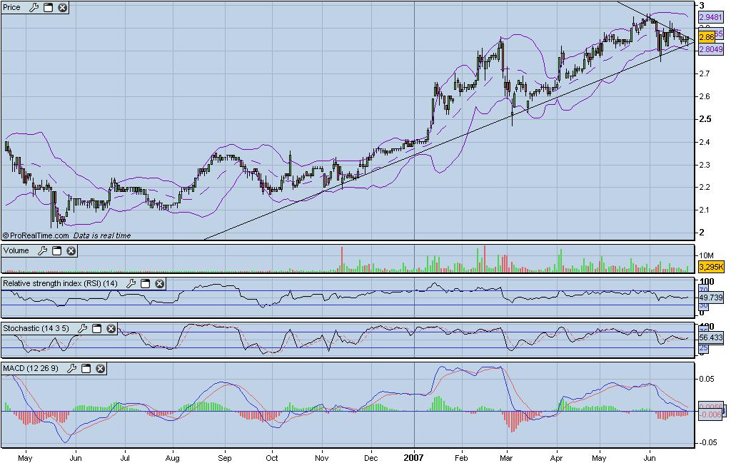Click the Volume panel window icon
Image resolution: width=731 pixels, height=463 pixels.
pos(56,250)
